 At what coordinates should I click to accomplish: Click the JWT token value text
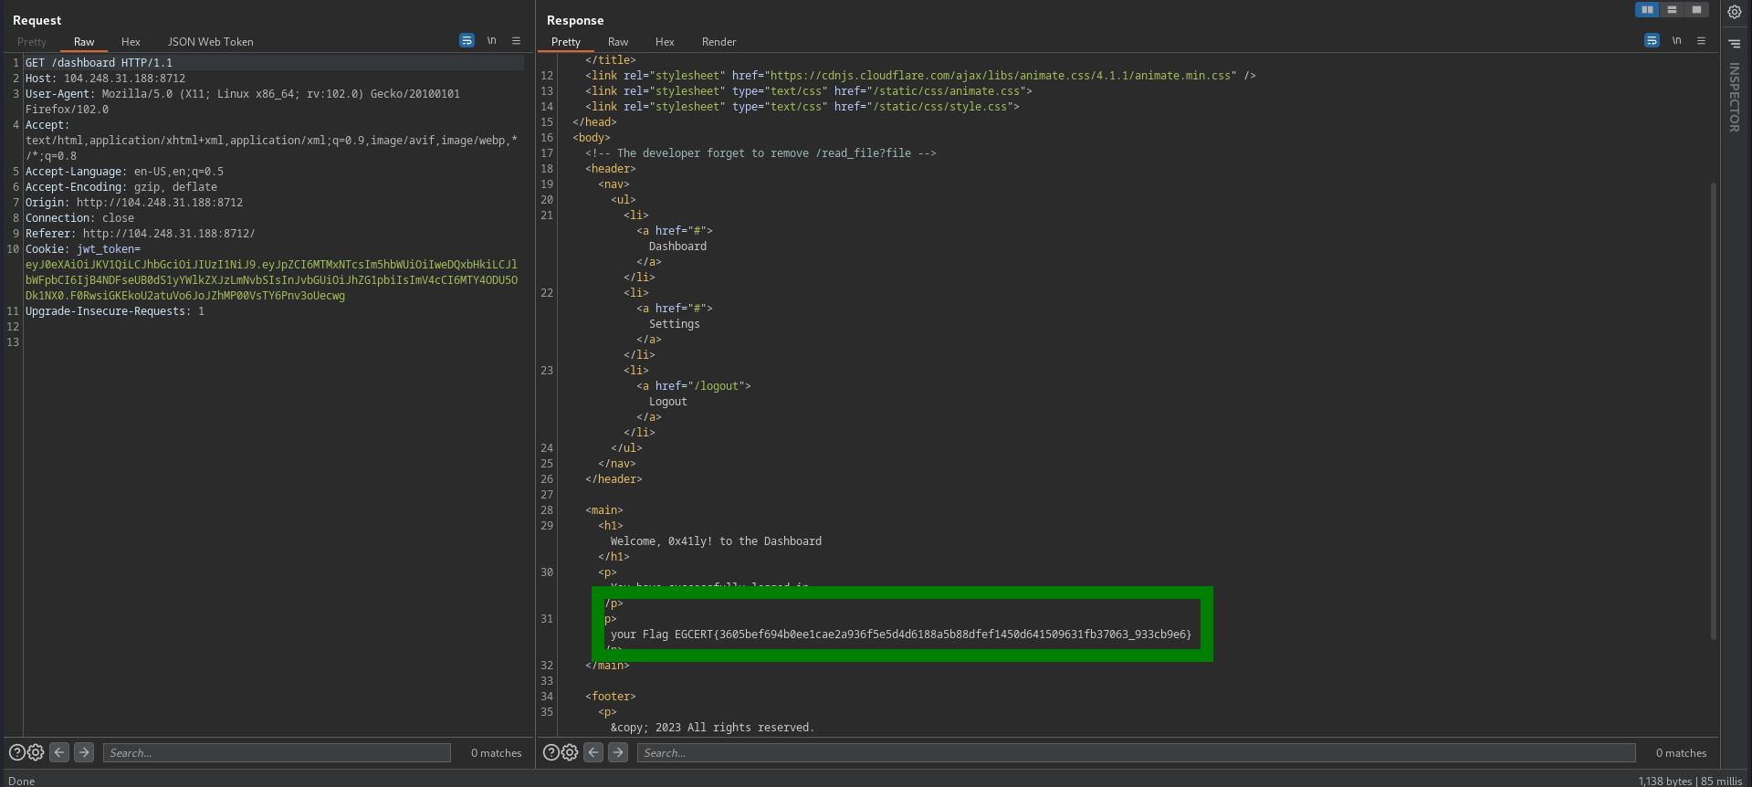pyautogui.click(x=271, y=280)
